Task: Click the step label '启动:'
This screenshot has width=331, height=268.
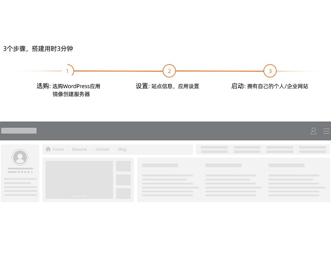Action: pyautogui.click(x=238, y=86)
